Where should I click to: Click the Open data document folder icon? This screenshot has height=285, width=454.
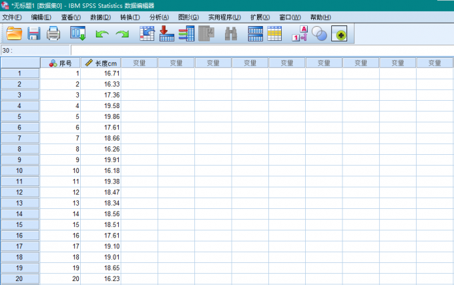[14, 33]
